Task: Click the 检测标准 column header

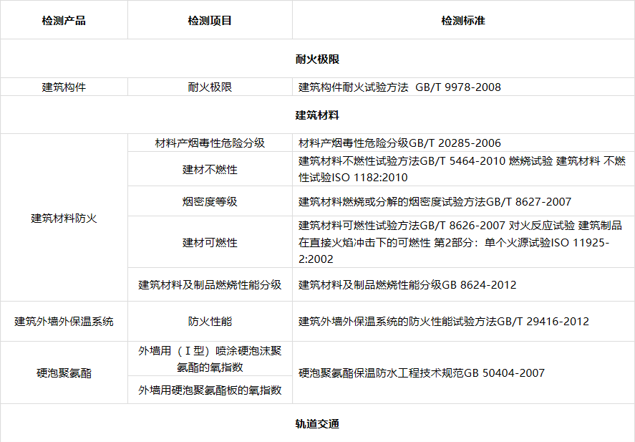Action: click(x=462, y=20)
